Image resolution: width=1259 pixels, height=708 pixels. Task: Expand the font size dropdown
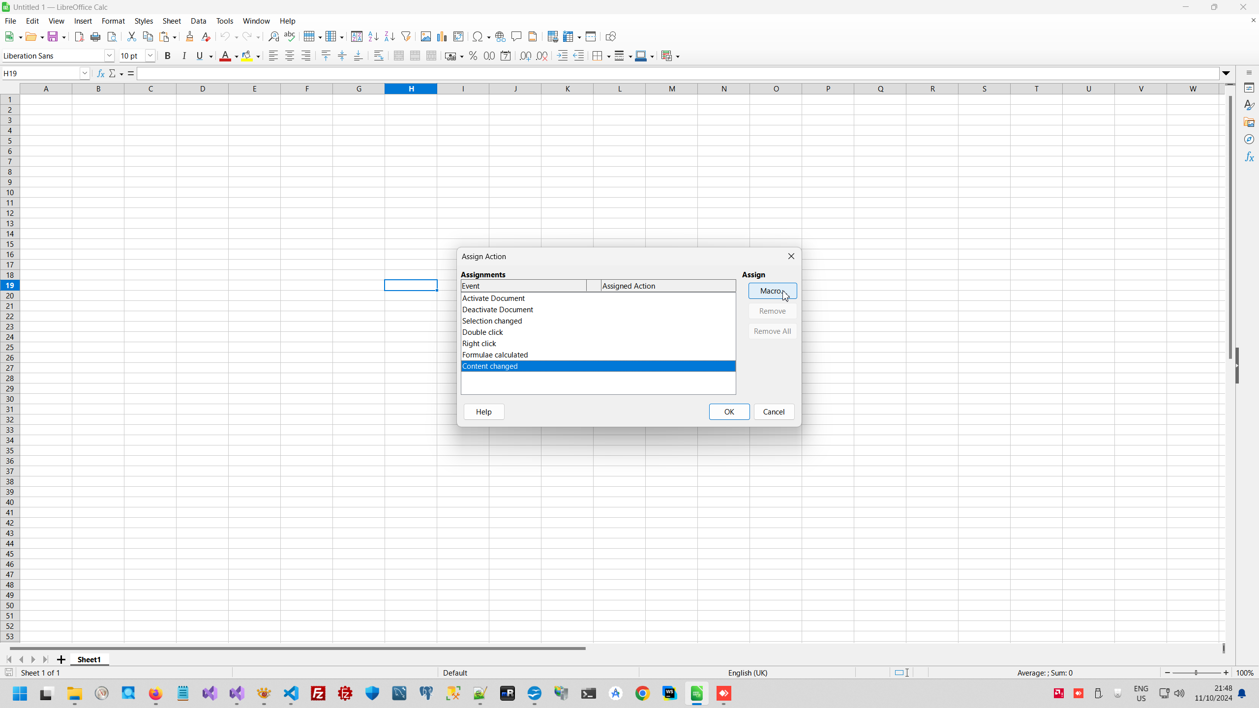point(150,56)
